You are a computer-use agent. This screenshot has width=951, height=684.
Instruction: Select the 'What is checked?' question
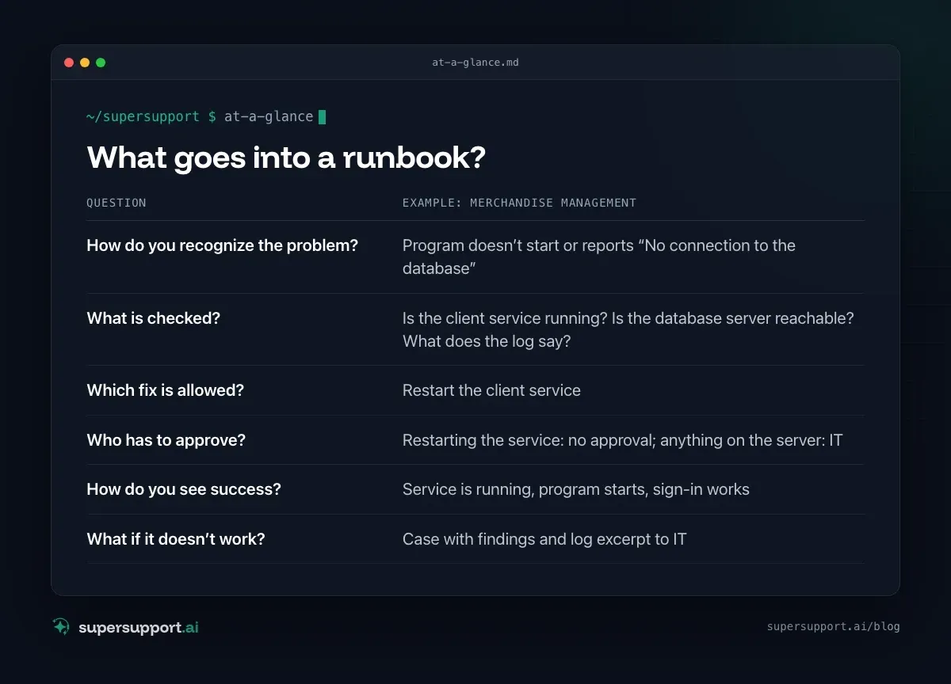pos(153,318)
